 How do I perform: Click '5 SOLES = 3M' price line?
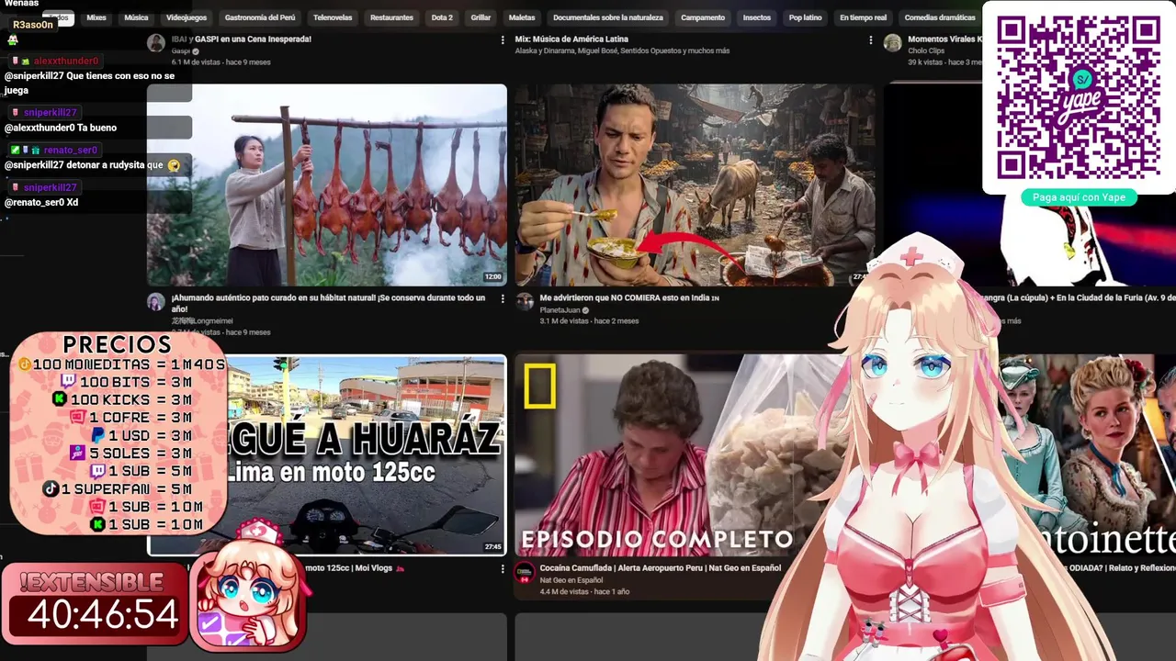pos(131,454)
